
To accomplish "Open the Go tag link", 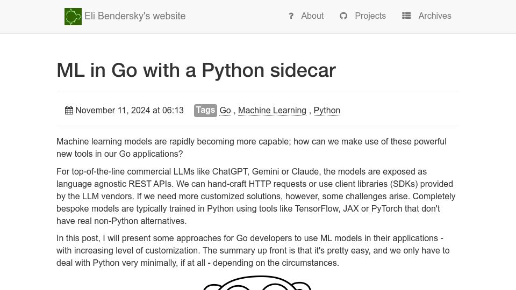I will pyautogui.click(x=225, y=111).
